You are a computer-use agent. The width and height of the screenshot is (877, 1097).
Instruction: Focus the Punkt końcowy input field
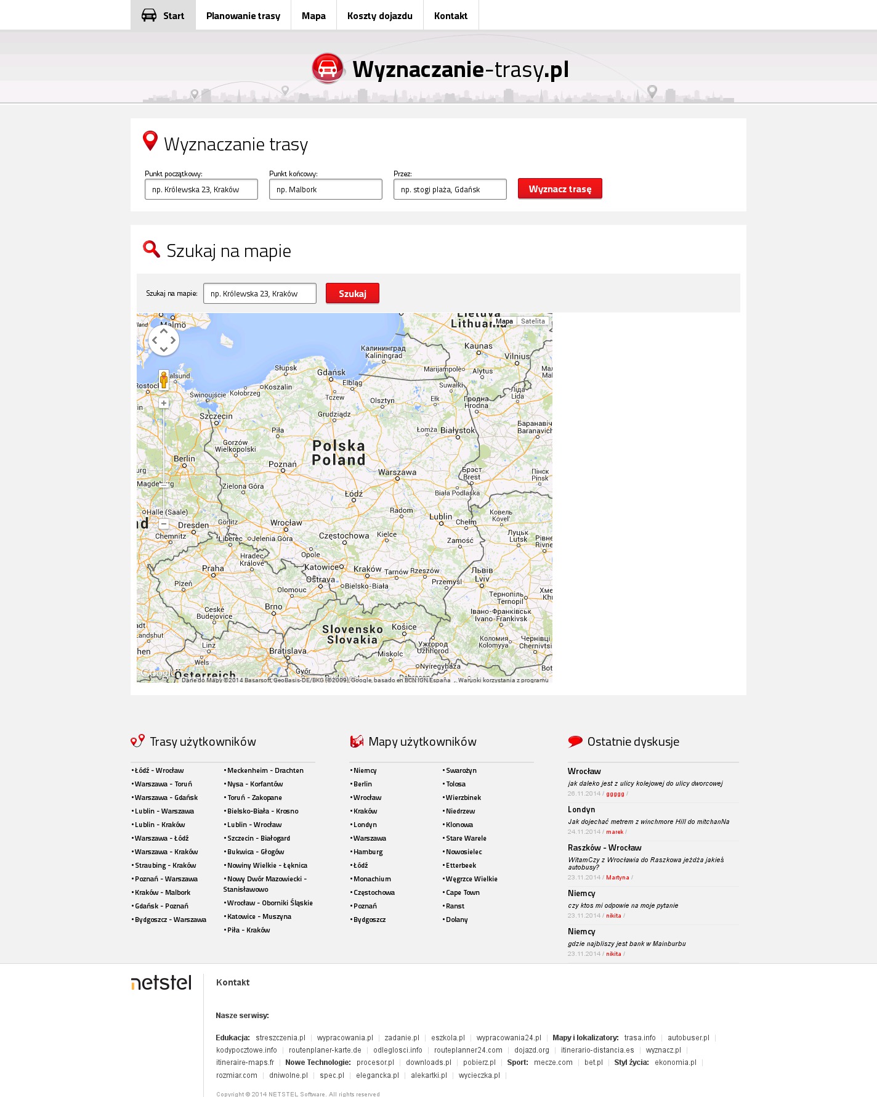tap(326, 189)
